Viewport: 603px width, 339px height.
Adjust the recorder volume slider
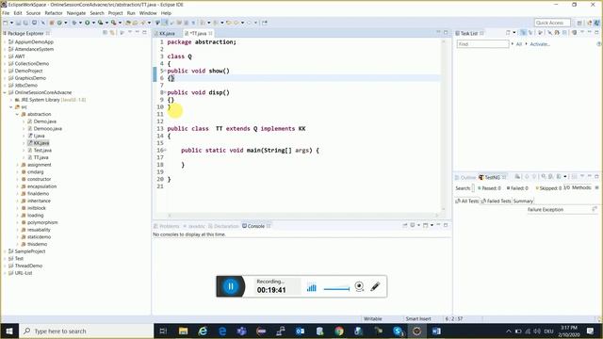tap(336, 289)
